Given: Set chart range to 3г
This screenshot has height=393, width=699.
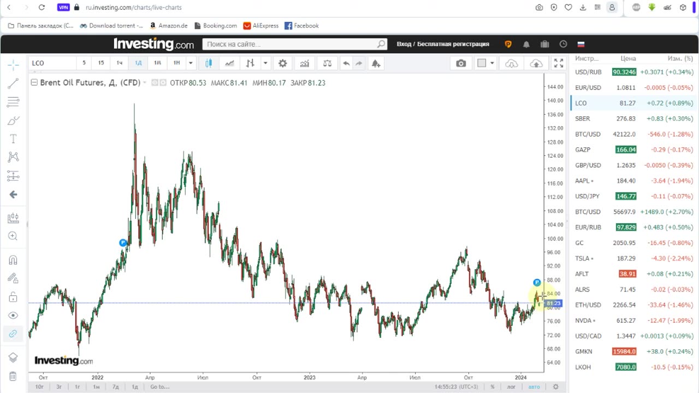Looking at the screenshot, I should pyautogui.click(x=59, y=387).
